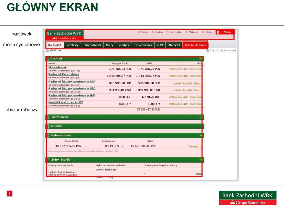Open the Kredyty menu tab
Image resolution: width=284 pixels, height=206 pixels.
coord(124,45)
